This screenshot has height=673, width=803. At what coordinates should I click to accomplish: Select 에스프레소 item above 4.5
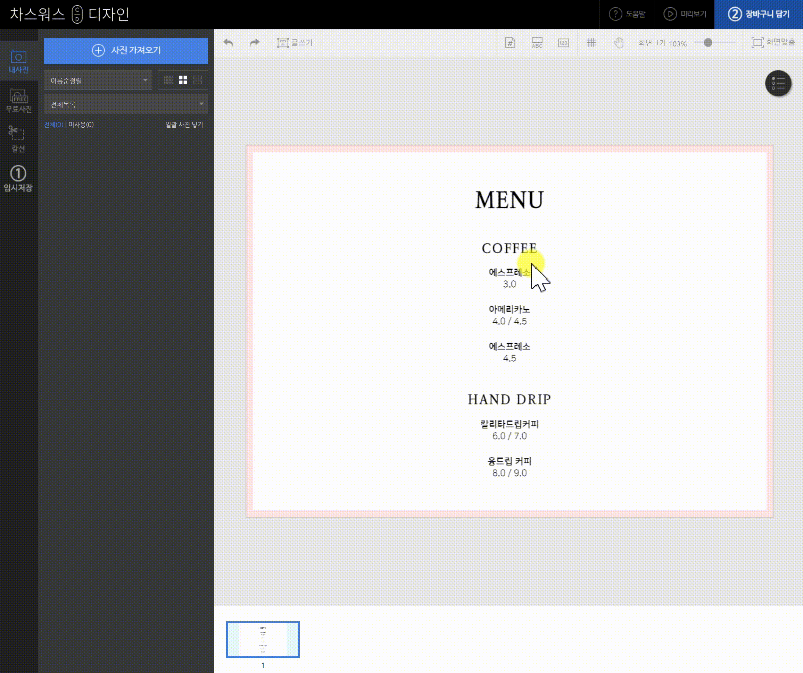pos(509,347)
